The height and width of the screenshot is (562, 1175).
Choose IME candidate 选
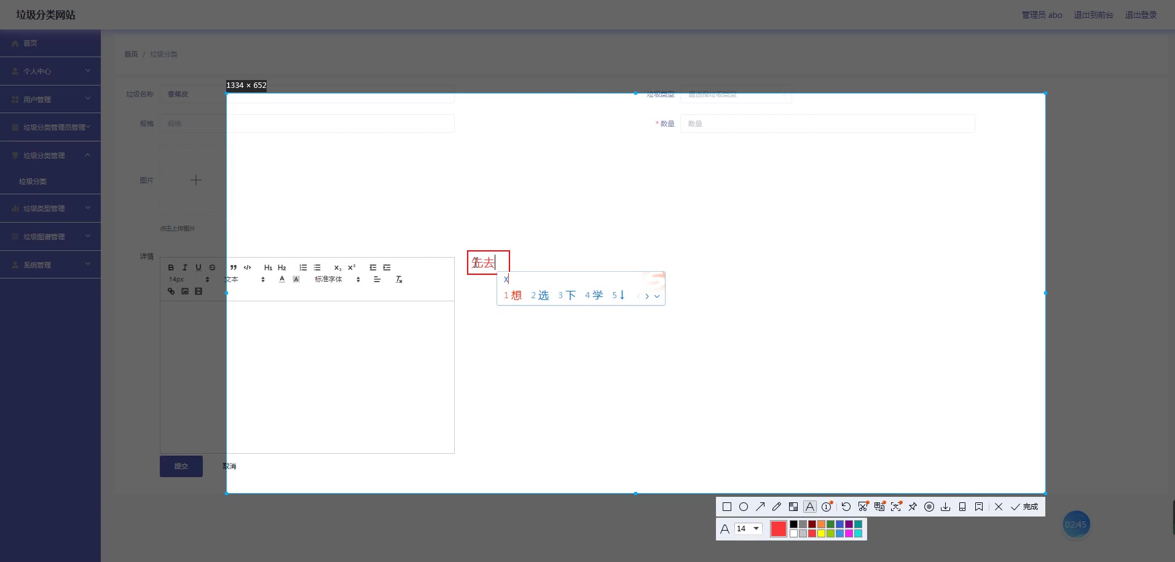point(540,296)
